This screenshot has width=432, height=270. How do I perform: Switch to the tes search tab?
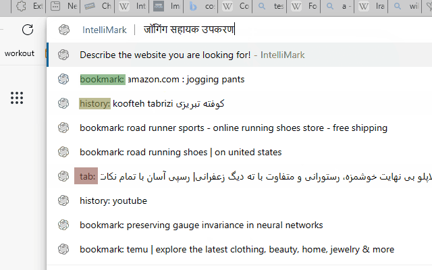tap(269, 6)
